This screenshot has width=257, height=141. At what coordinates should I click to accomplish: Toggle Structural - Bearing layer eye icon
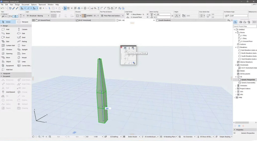[x=28, y=16]
